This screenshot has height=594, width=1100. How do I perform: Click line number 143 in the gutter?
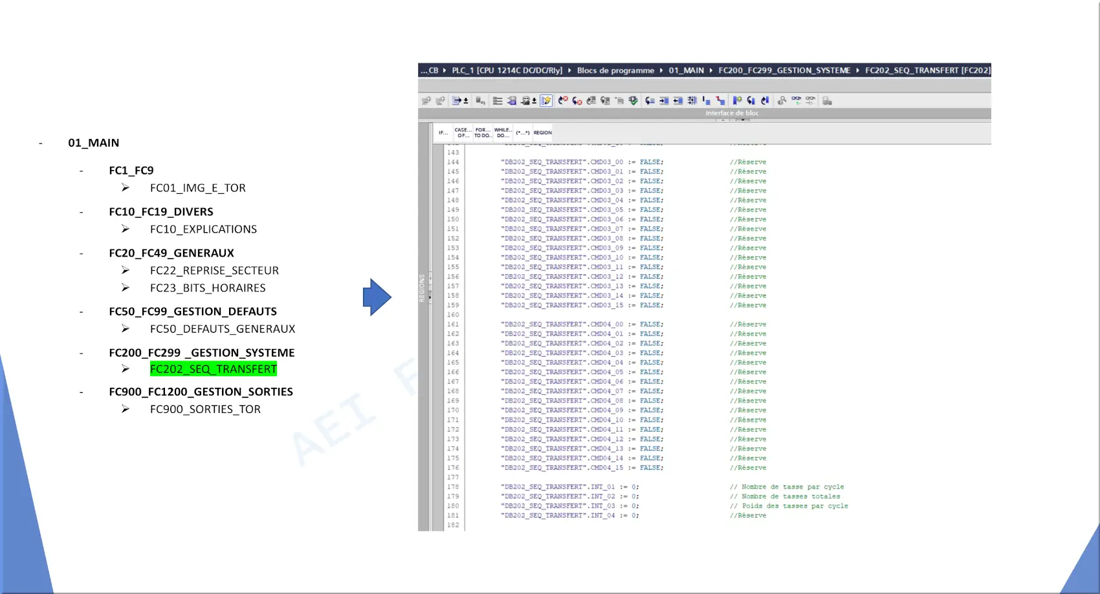453,153
